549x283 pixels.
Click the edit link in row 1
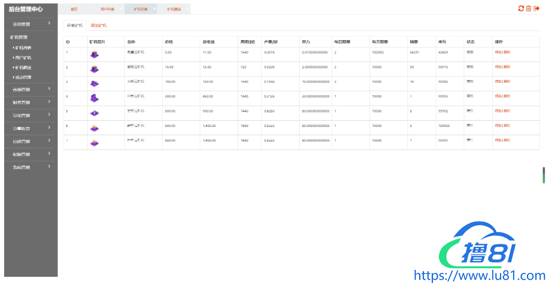[498, 52]
